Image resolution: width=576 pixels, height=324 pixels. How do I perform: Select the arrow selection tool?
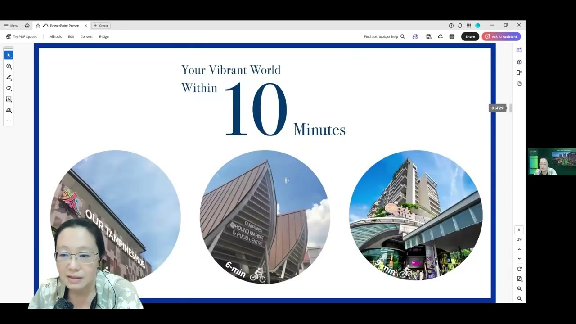[9, 55]
